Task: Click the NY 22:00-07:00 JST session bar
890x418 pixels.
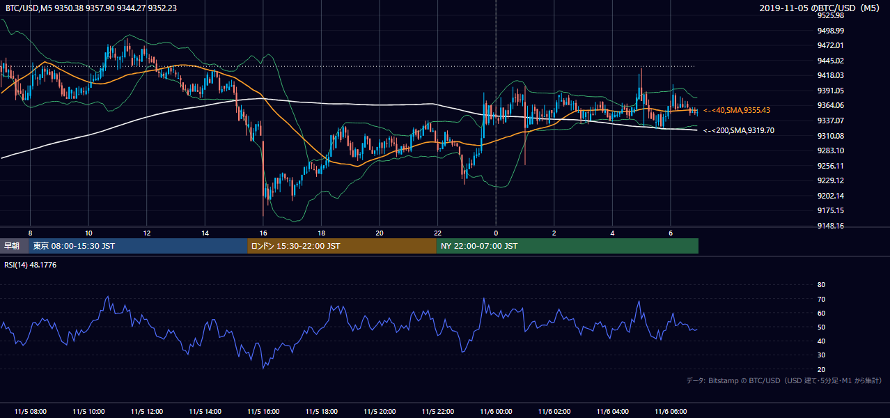Action: [567, 246]
